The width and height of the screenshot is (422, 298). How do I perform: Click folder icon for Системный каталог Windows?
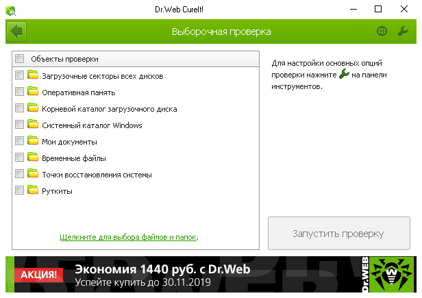(33, 124)
